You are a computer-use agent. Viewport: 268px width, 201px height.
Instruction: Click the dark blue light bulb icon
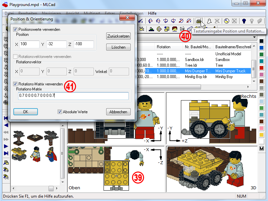244,21
